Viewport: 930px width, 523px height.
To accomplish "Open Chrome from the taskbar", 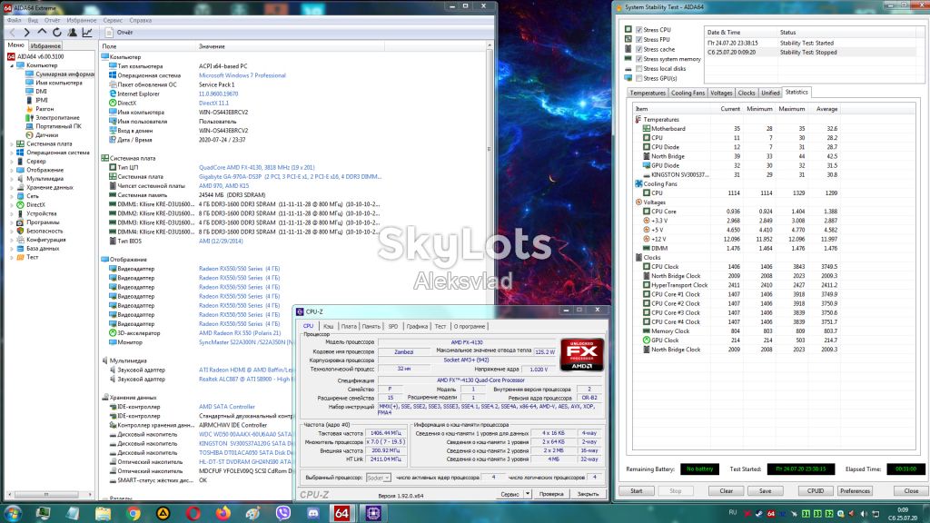I will tap(134, 514).
